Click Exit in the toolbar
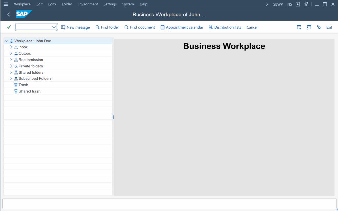Viewport: 338px width, 211px height. (x=329, y=27)
